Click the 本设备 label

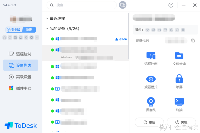pos(121,39)
